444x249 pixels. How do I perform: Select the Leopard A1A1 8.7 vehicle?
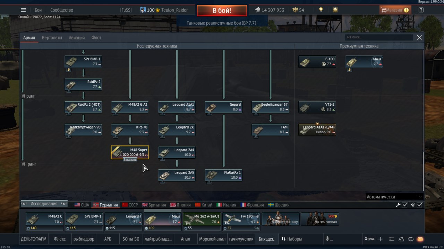[x=177, y=107]
